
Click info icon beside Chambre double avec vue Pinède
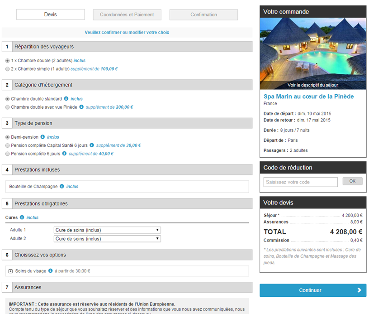[x=81, y=107]
